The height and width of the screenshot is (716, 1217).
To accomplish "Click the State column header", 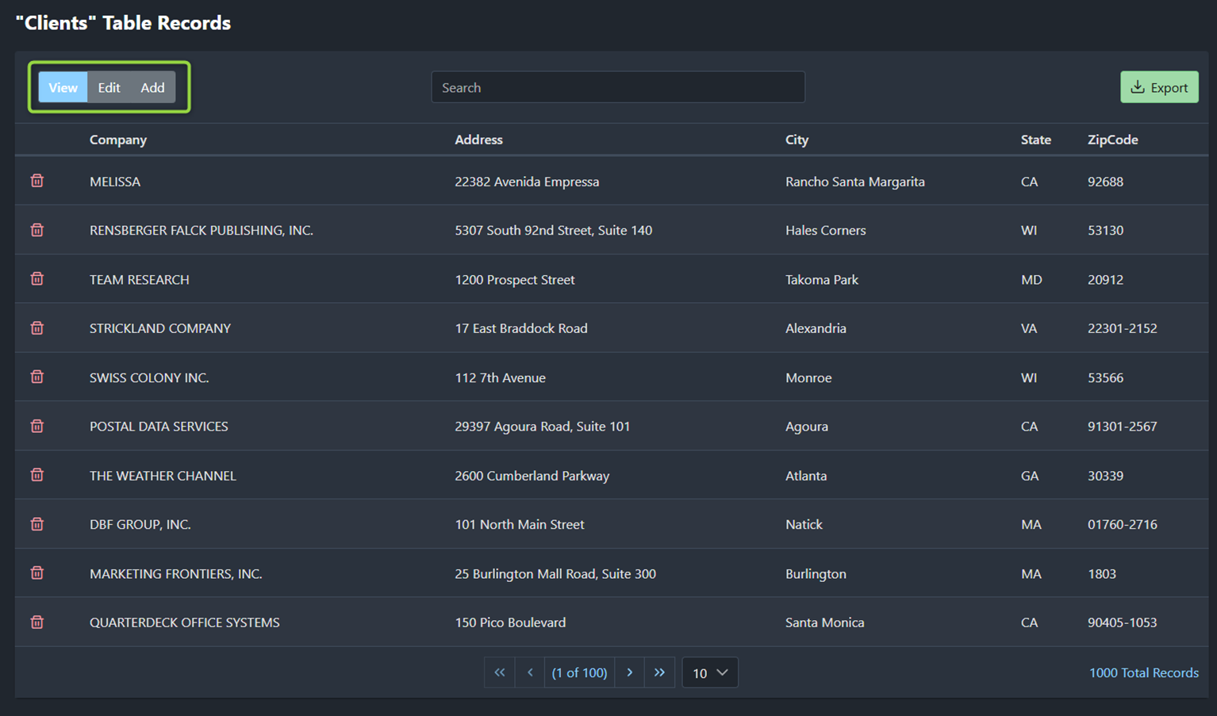I will coord(1035,140).
